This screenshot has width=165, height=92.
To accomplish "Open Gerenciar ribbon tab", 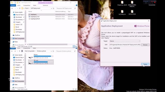I will coord(45,5).
